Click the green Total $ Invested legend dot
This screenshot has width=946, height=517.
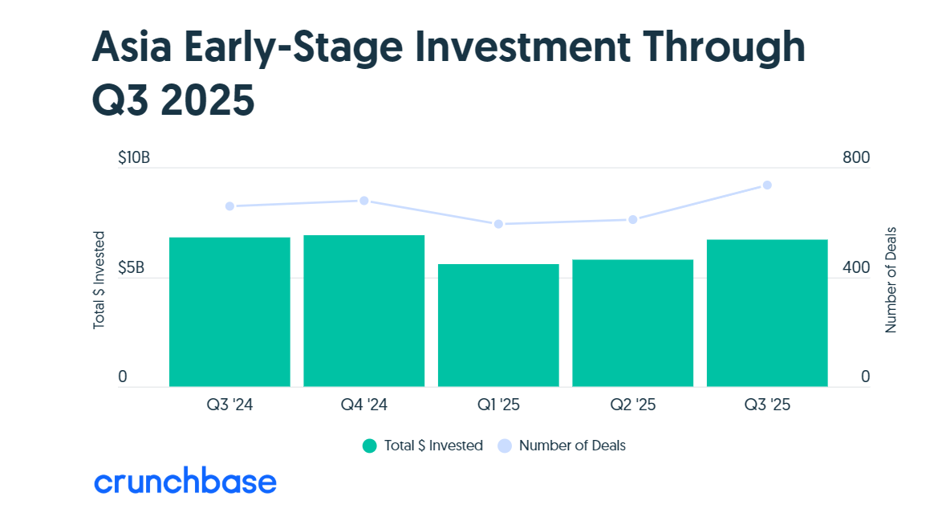[369, 446]
